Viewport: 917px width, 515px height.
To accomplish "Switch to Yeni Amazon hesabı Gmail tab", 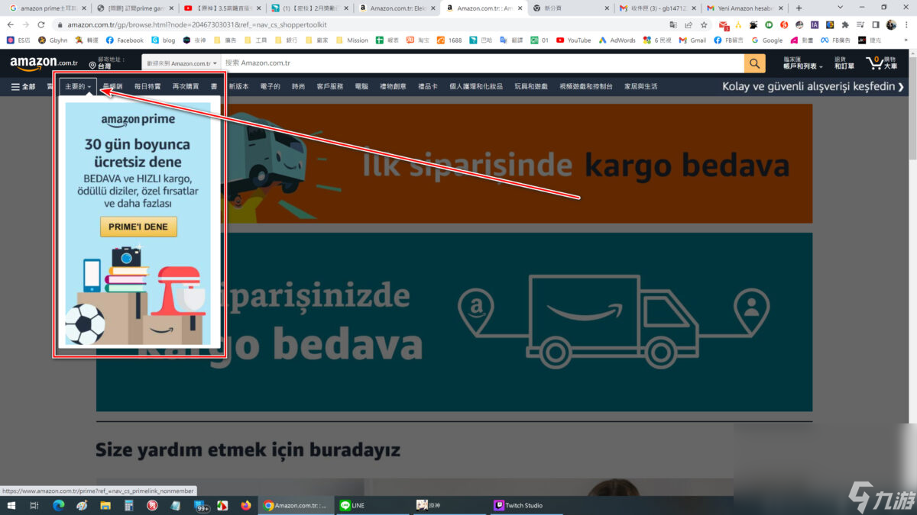I will tap(744, 8).
